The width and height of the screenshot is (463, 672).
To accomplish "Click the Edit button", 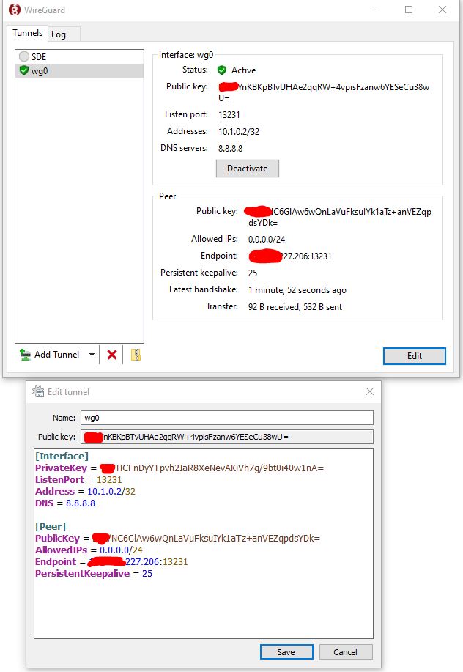I will point(414,355).
